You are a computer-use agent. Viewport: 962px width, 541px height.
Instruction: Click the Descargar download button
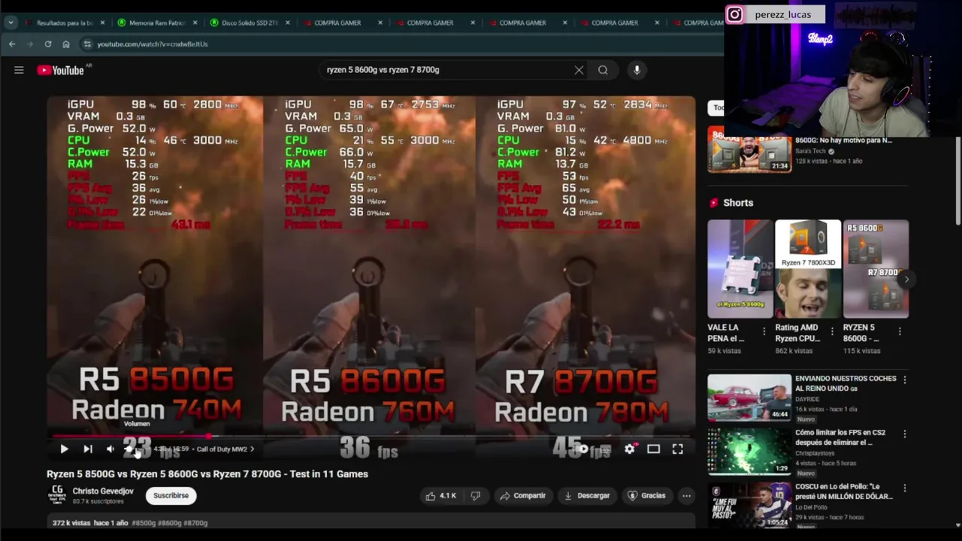click(587, 496)
